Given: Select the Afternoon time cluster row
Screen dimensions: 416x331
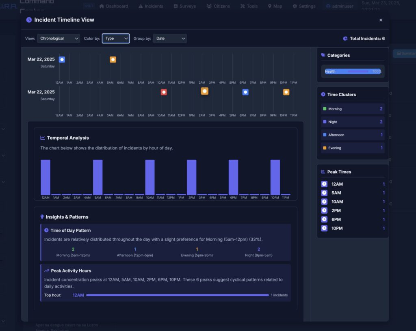Looking at the screenshot, I should 353,135.
